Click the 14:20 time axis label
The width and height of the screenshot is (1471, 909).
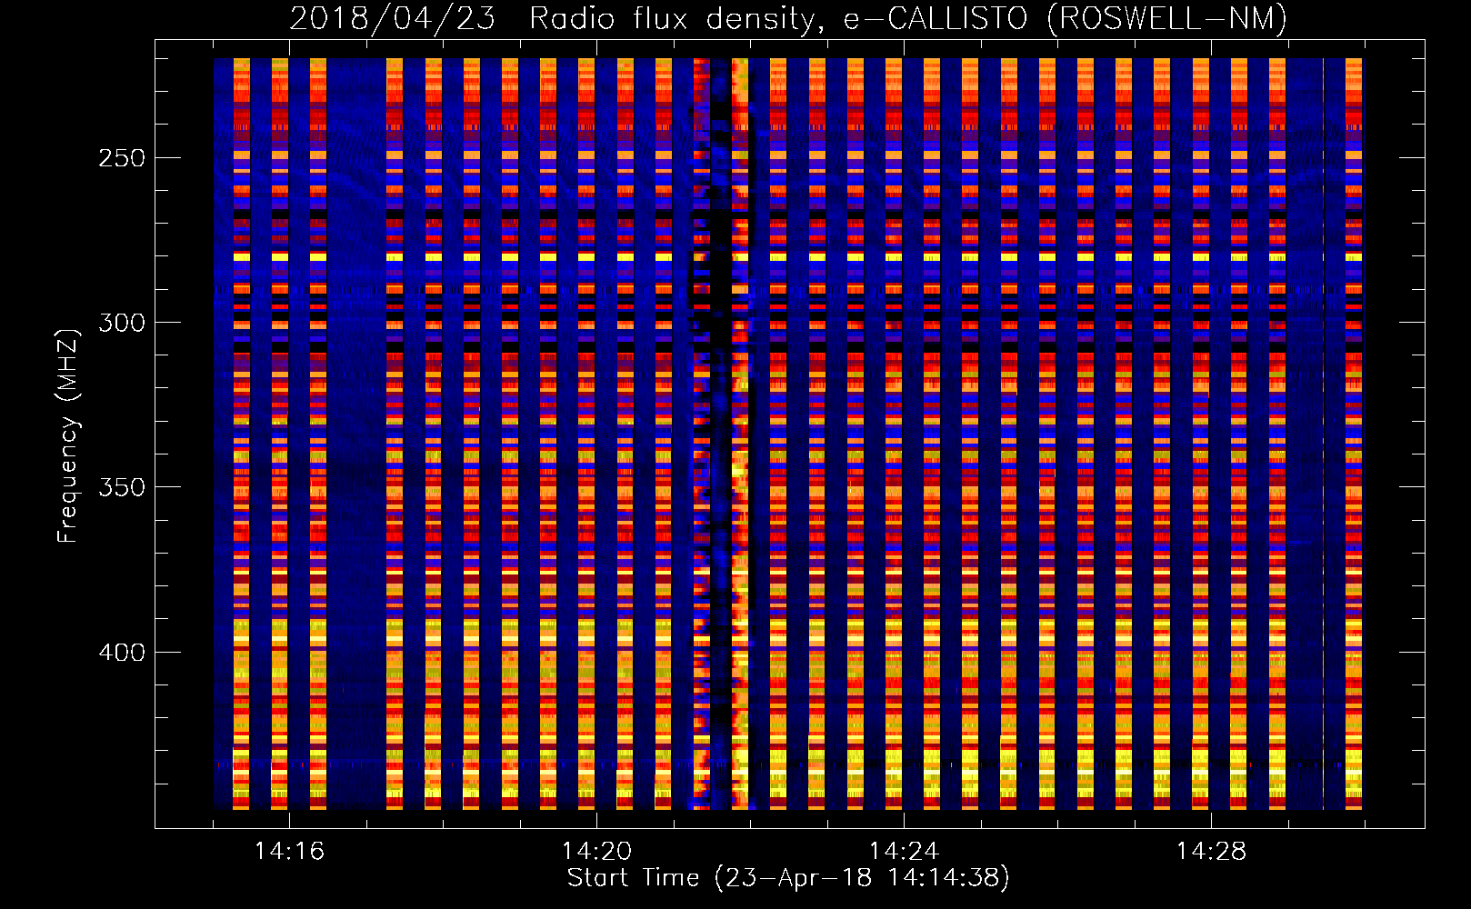[596, 852]
